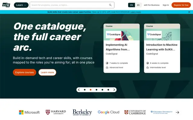Click clock icon beside 6 weeks to complete

(147, 63)
